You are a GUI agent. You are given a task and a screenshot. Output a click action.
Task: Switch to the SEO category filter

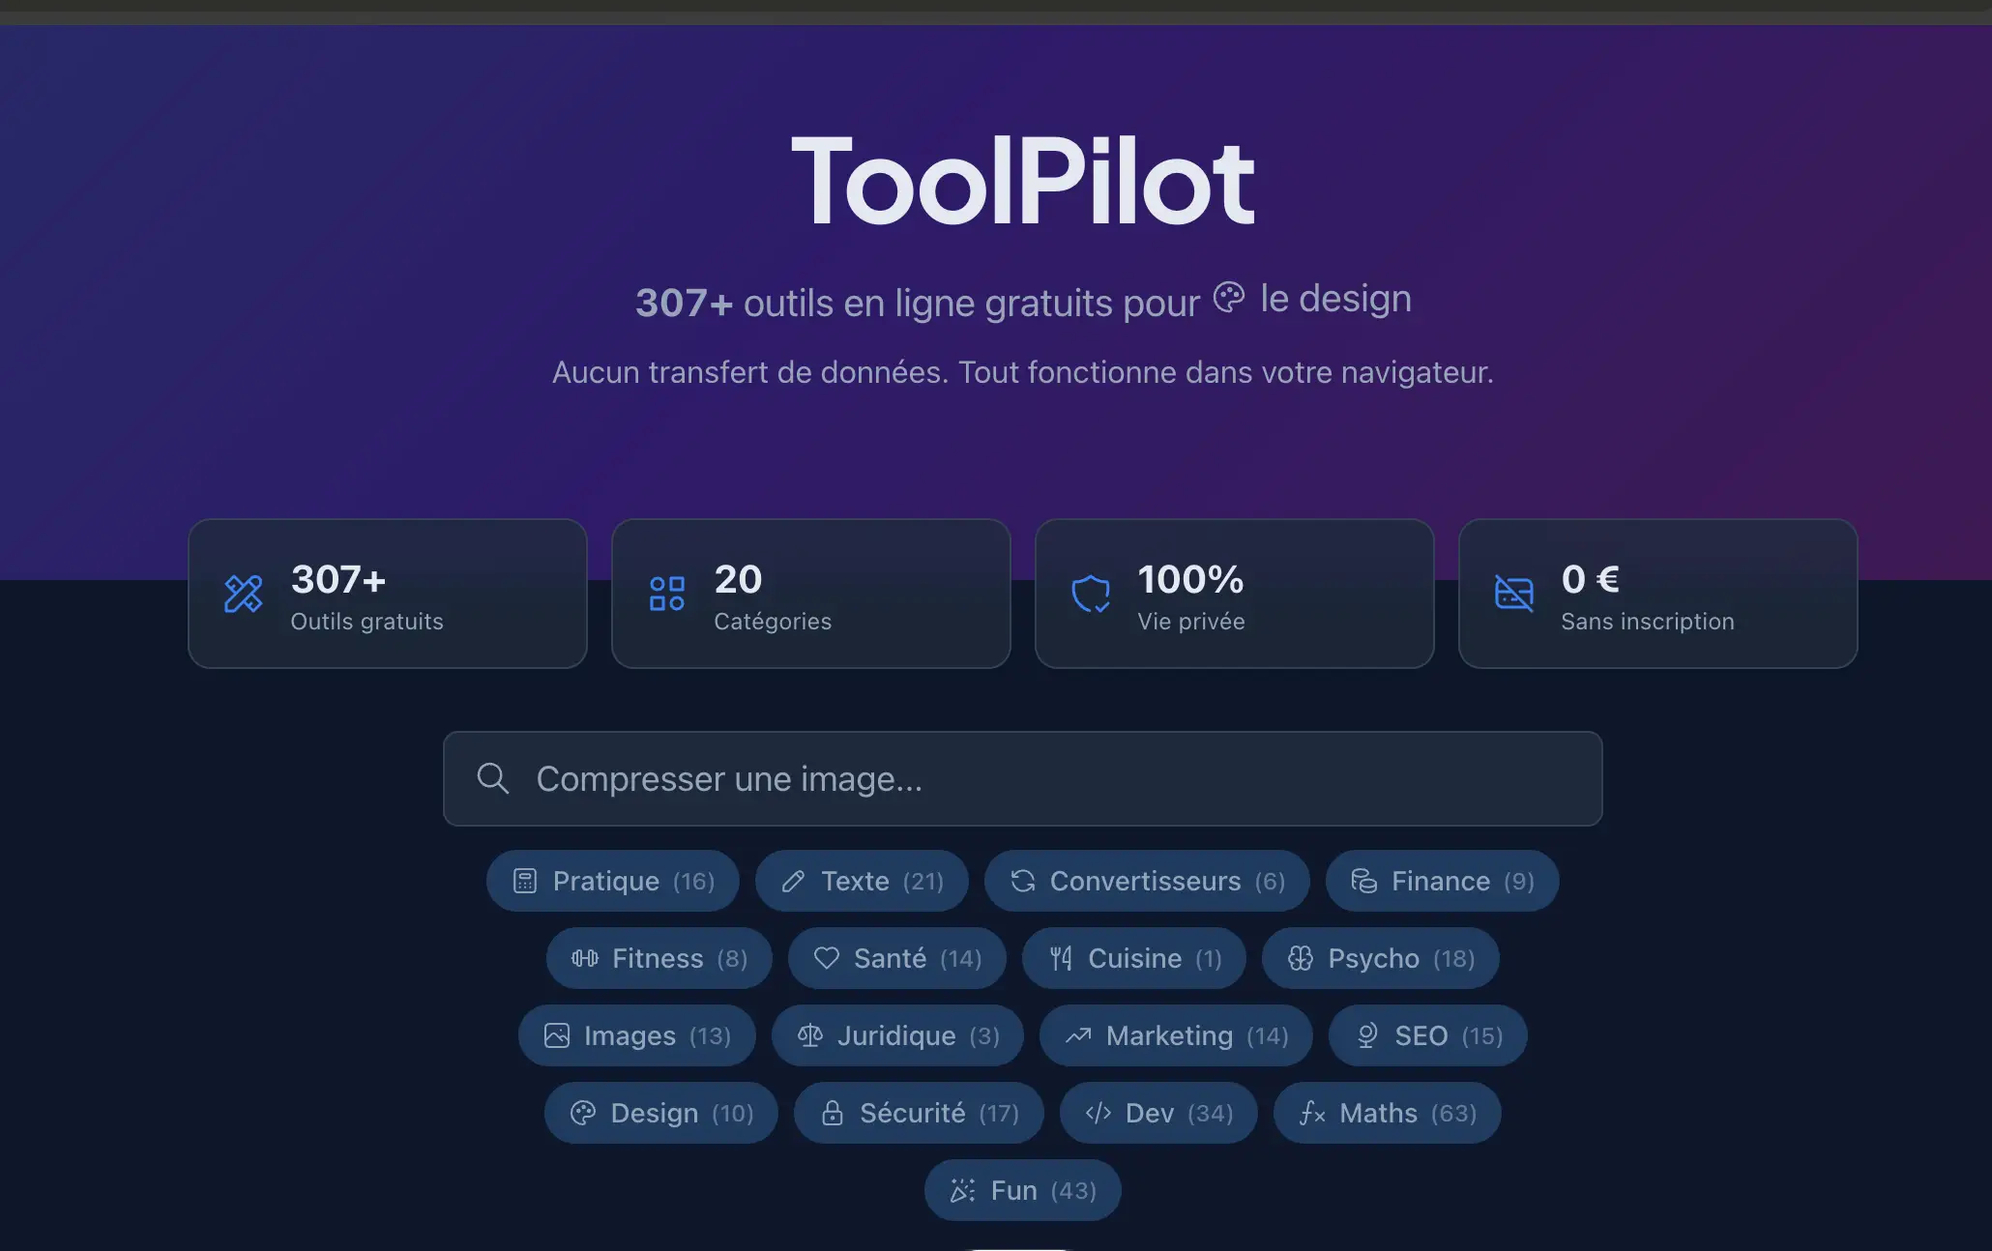[x=1427, y=1035]
